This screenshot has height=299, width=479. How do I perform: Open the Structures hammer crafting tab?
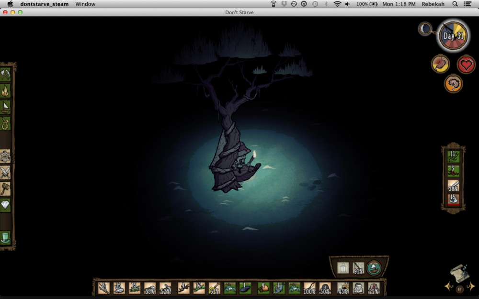click(5, 188)
